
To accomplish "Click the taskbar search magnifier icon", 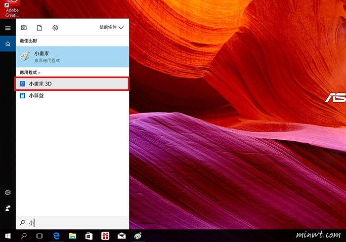I will click(24, 236).
